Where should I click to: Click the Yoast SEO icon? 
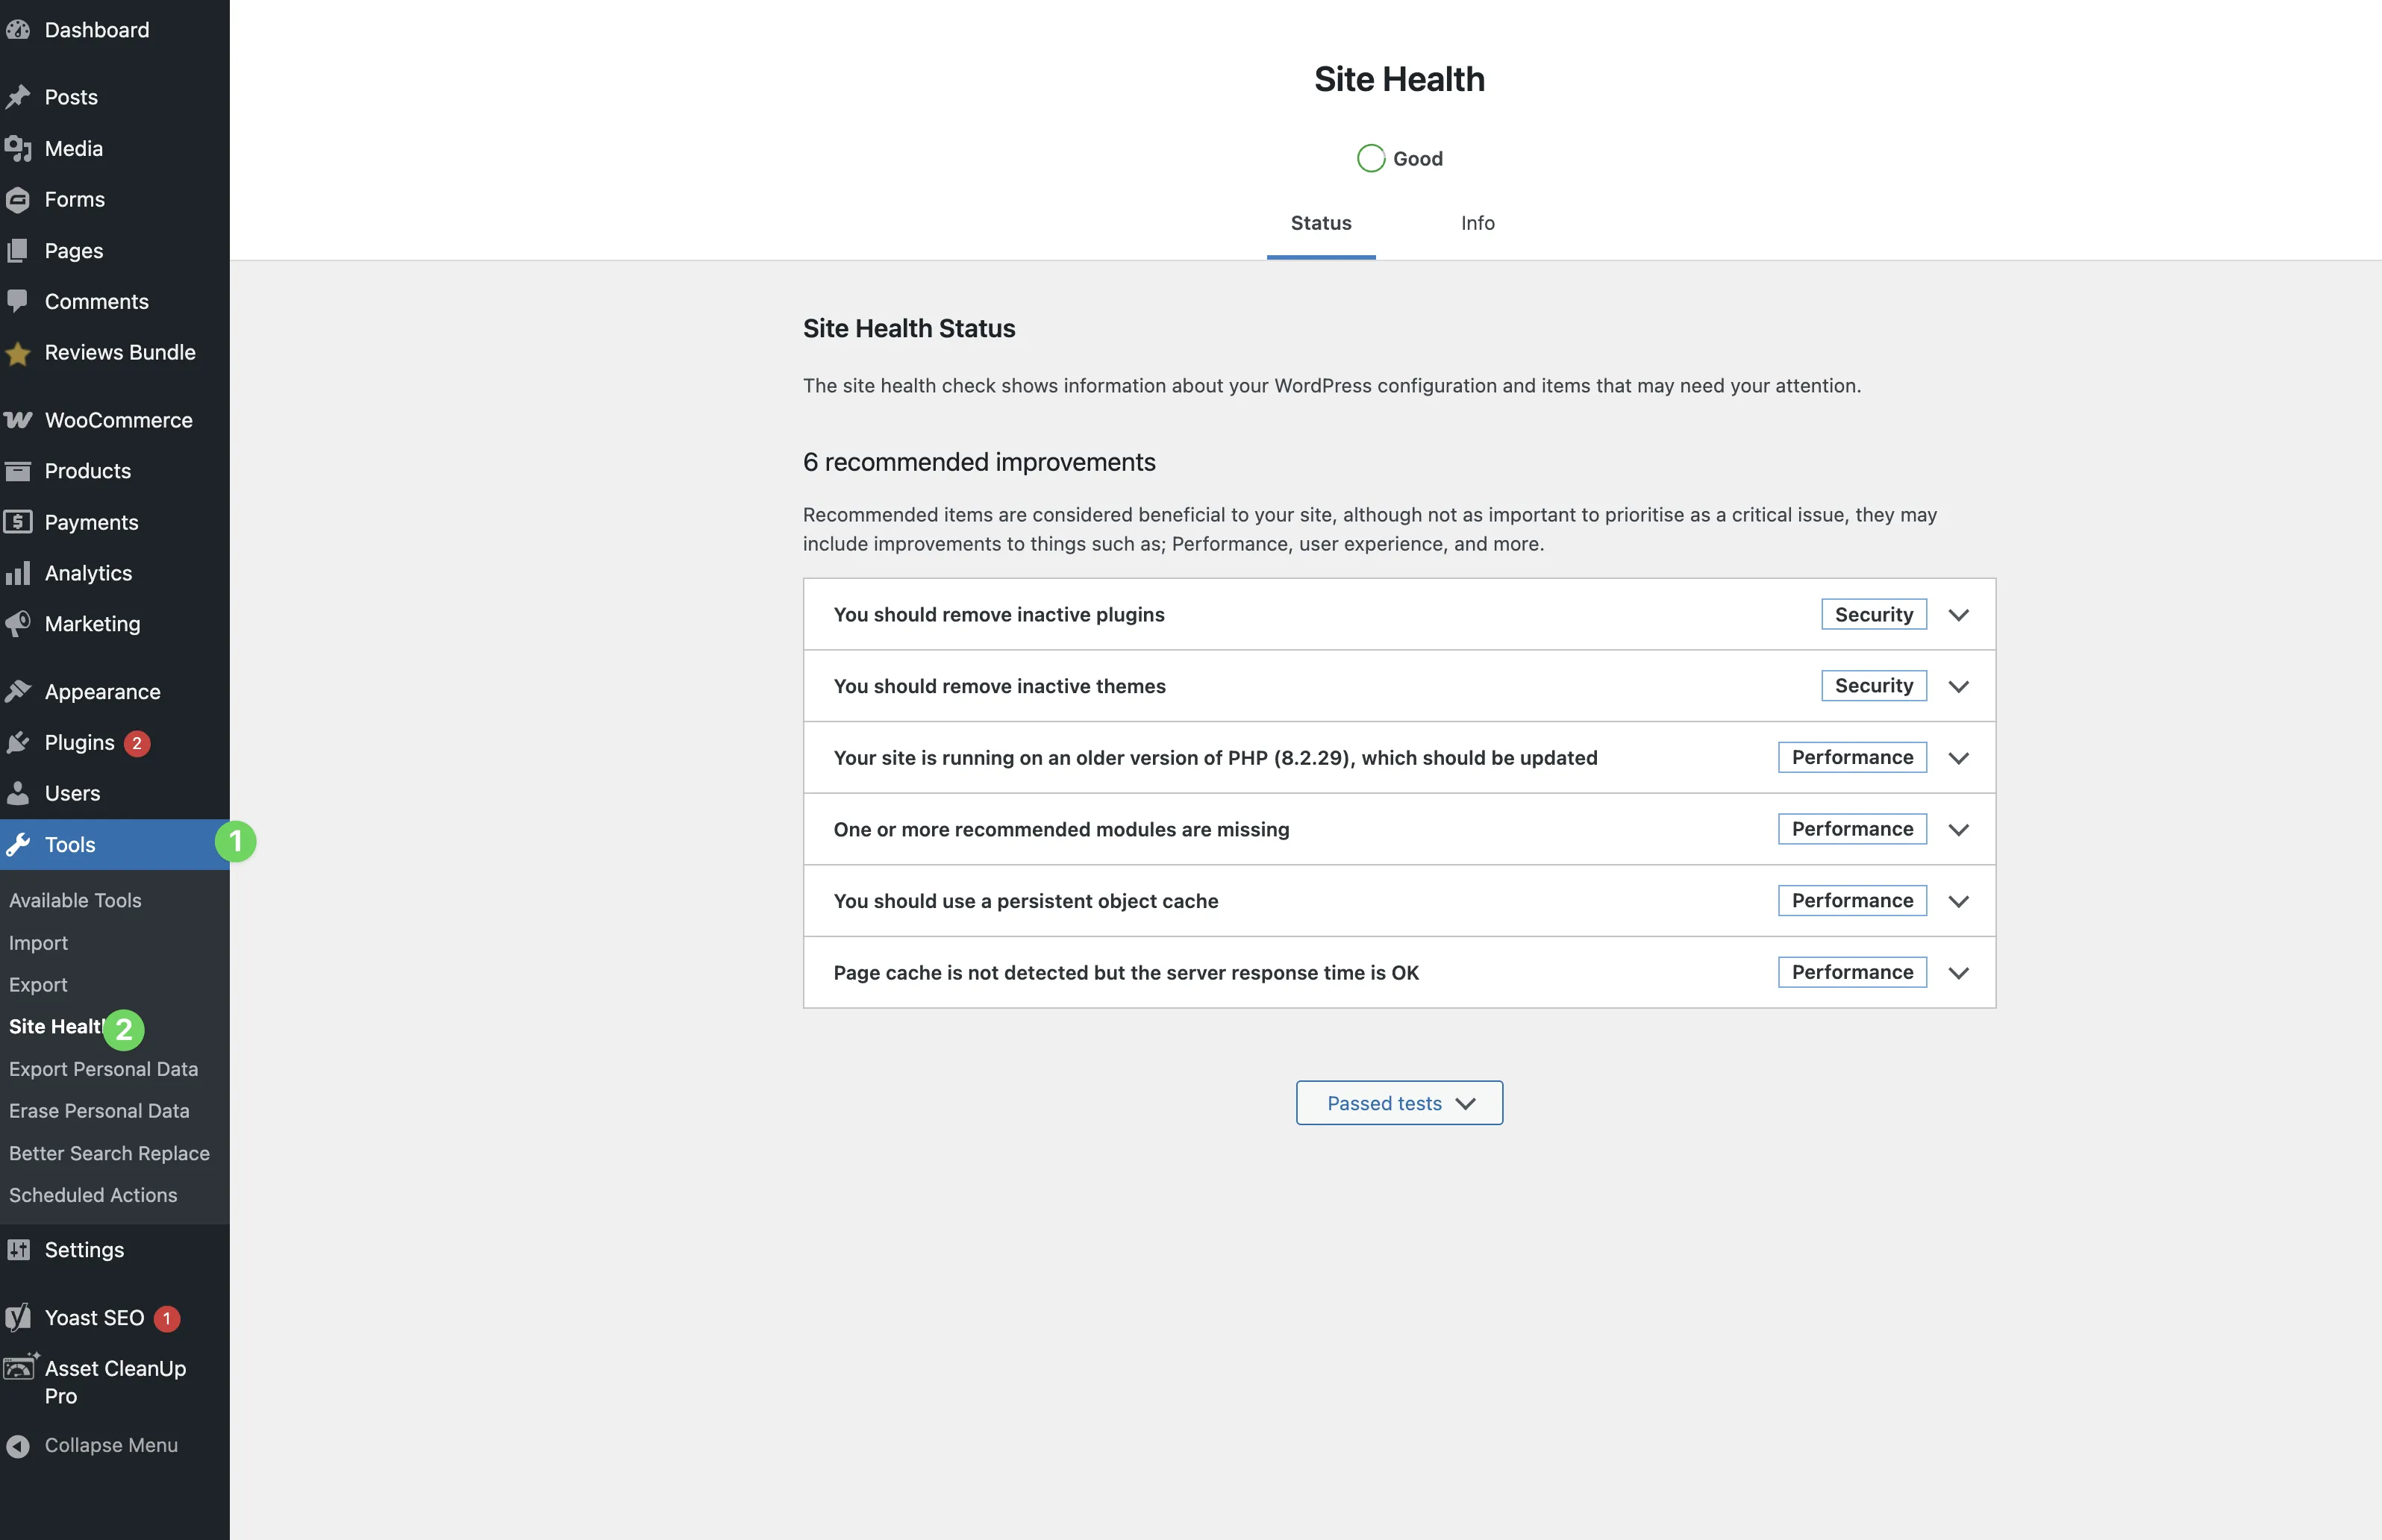[18, 1318]
